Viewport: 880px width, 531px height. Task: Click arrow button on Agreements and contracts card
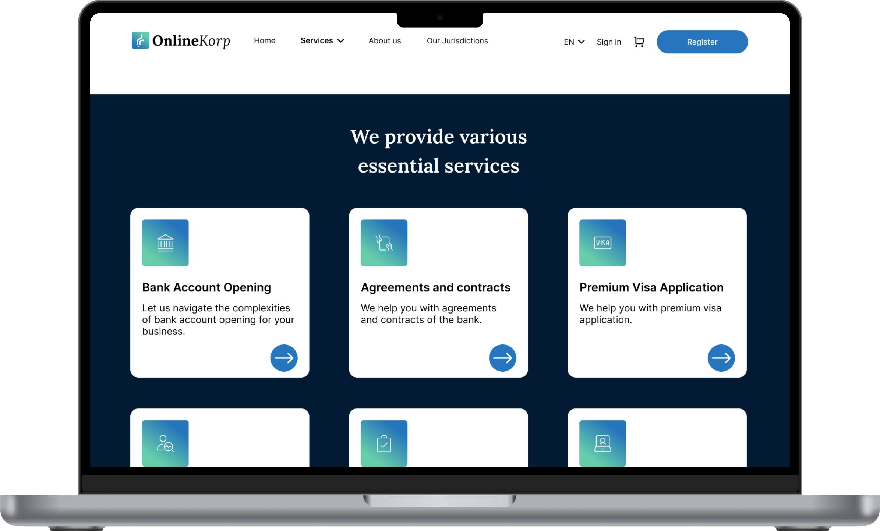[502, 358]
